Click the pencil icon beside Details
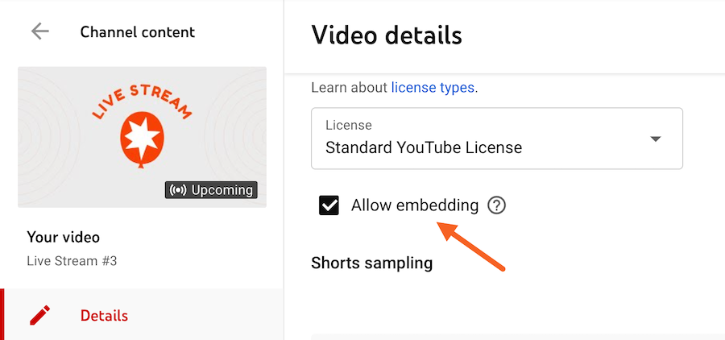Screen dimensions: 725x340 [x=39, y=315]
